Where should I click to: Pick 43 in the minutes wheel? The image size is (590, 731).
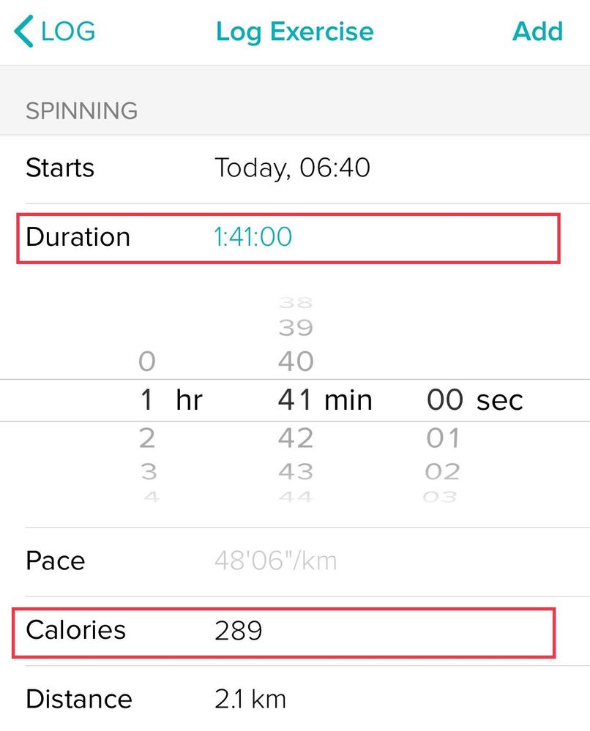tap(296, 471)
